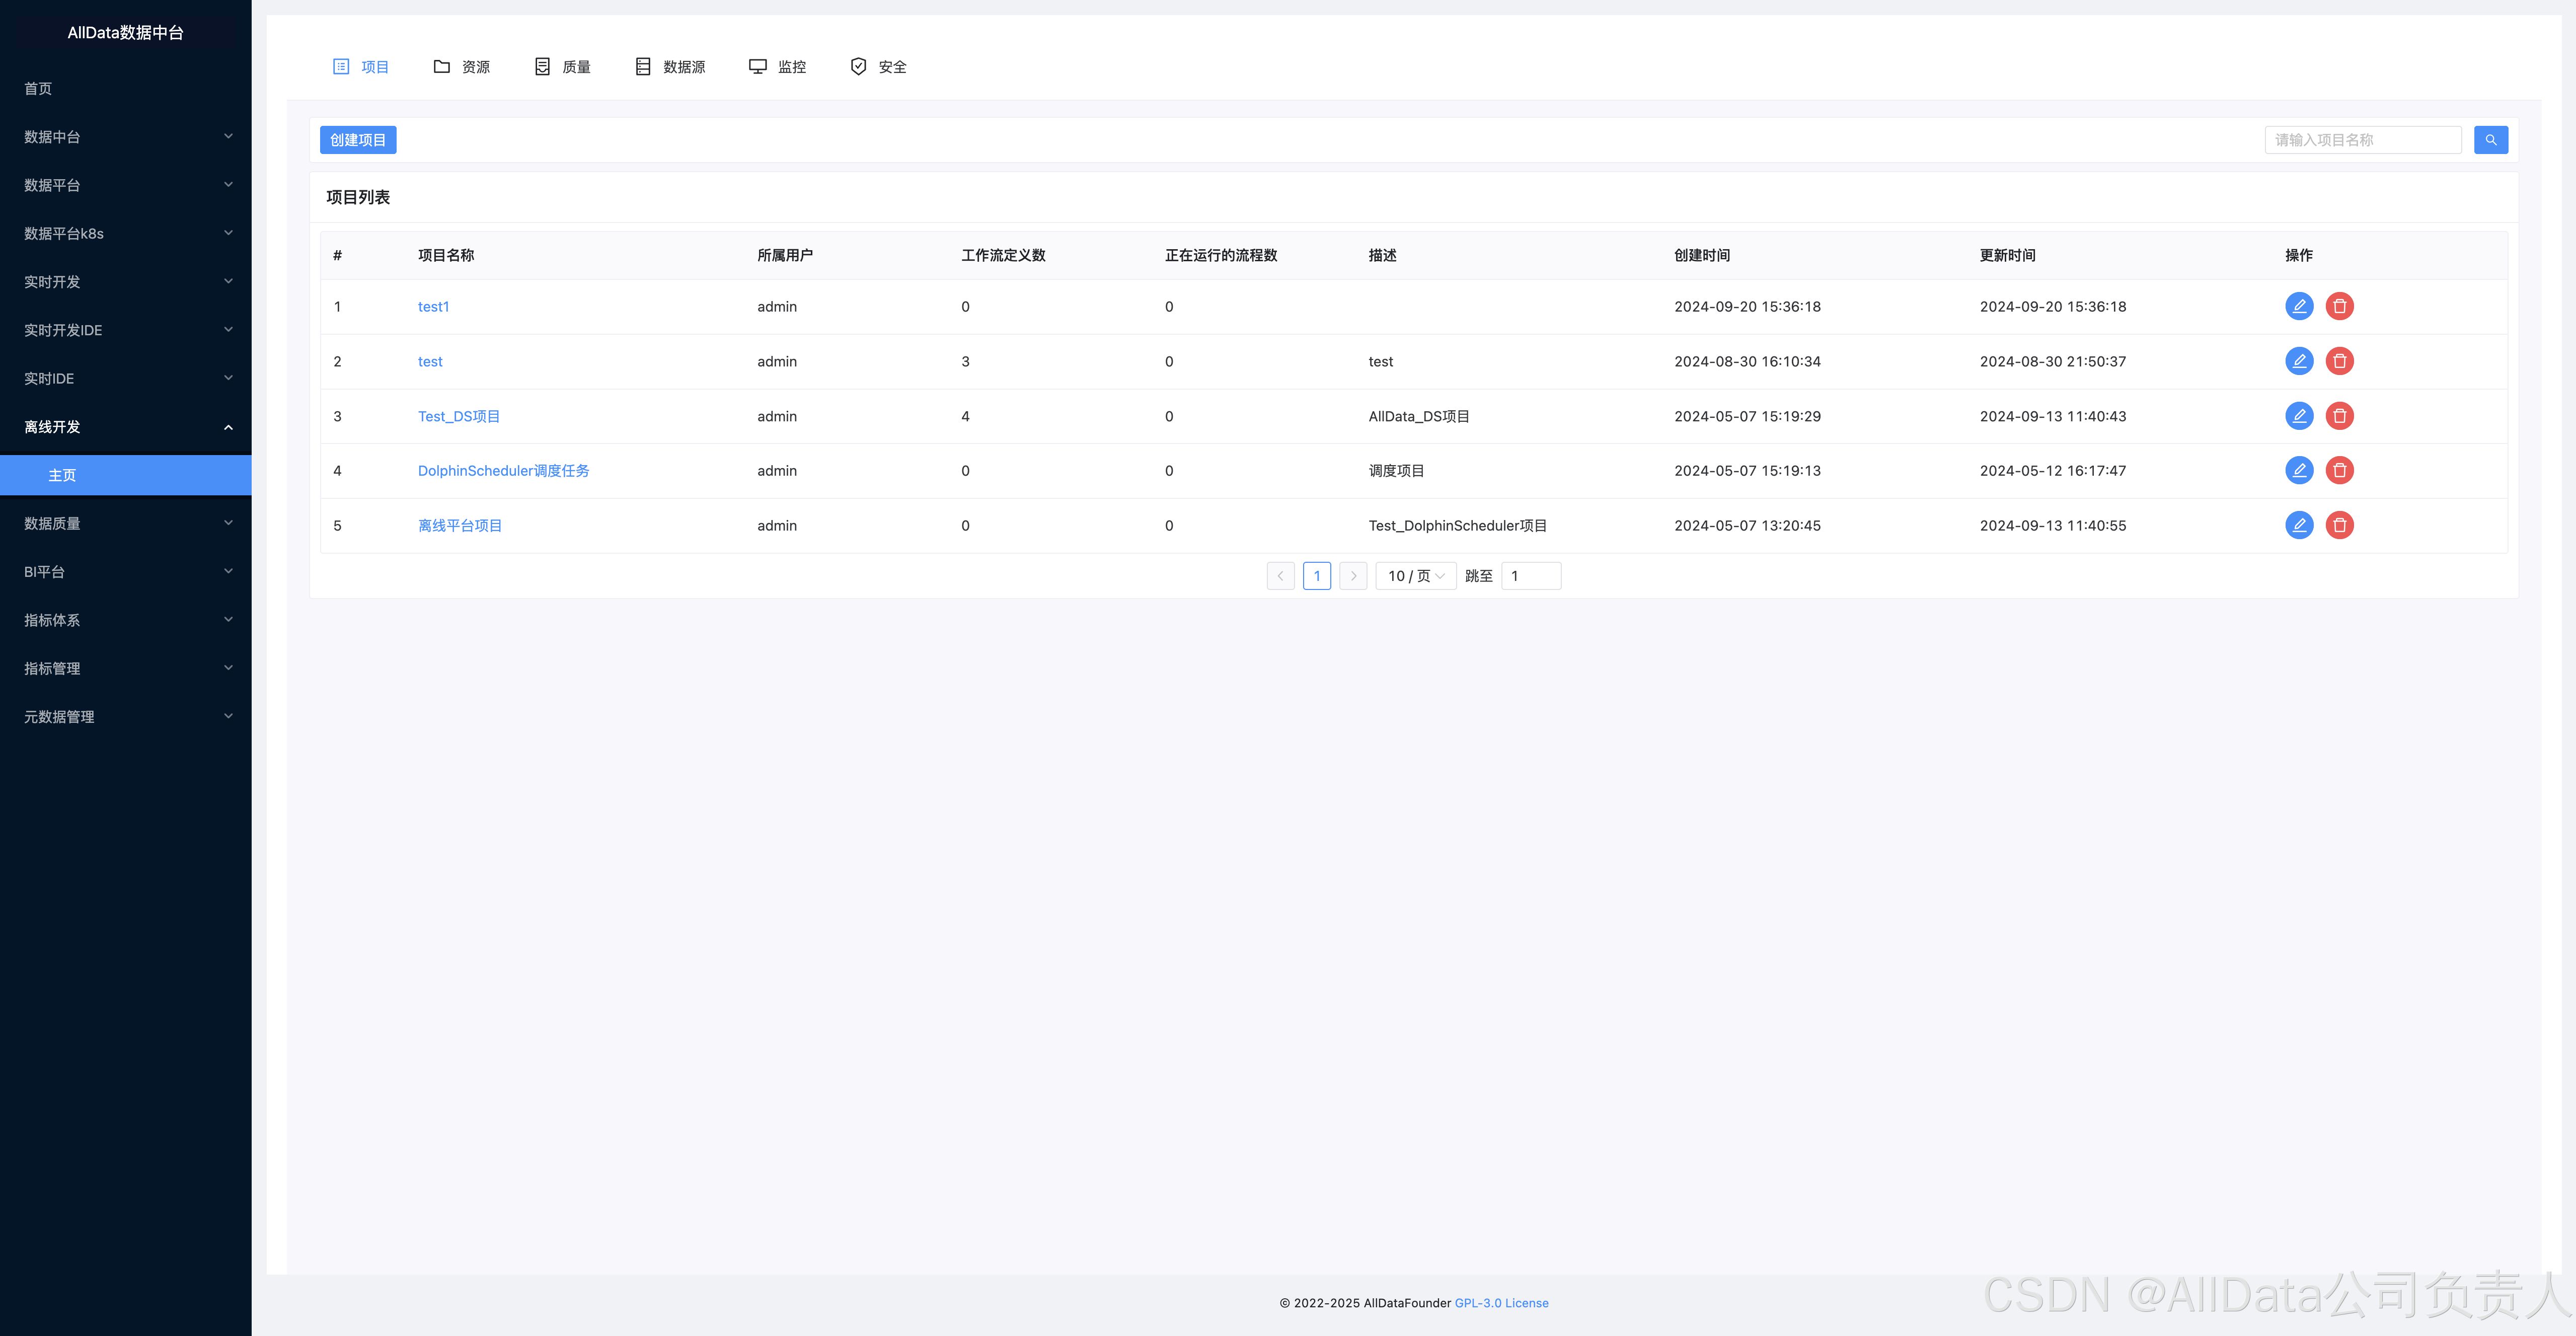This screenshot has height=1336, width=2576.
Task: Open the 10 / 页 page size dropdown
Action: [x=1415, y=576]
